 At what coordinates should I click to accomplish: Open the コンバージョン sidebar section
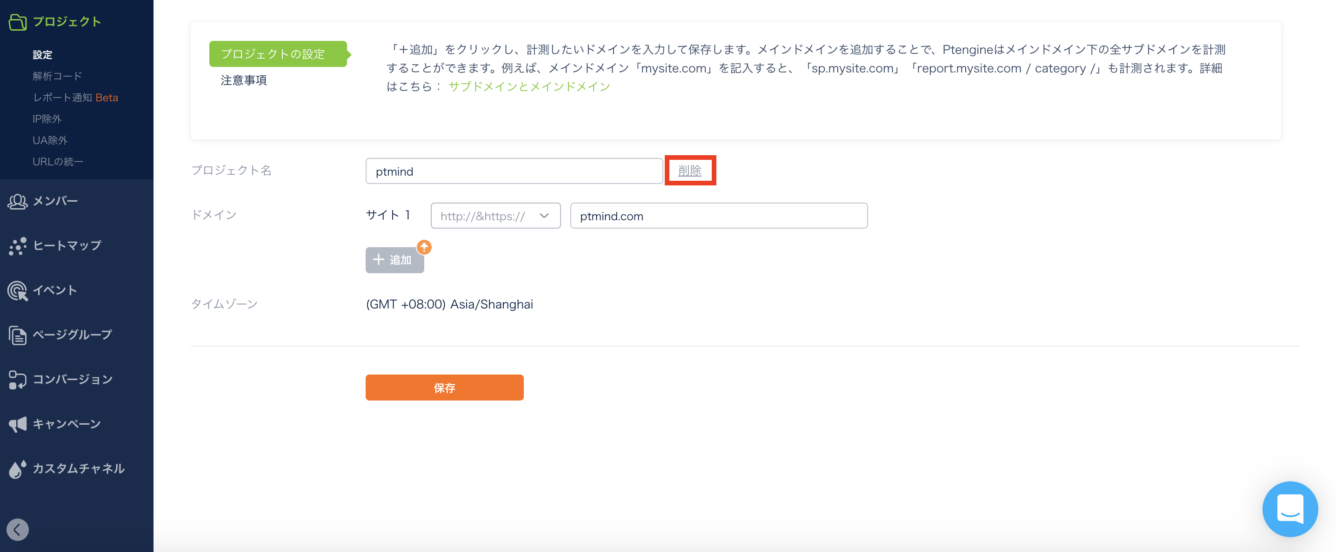73,380
